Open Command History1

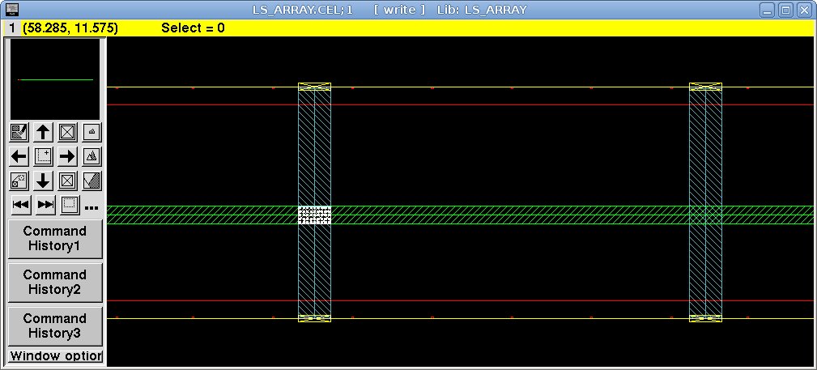pos(55,238)
